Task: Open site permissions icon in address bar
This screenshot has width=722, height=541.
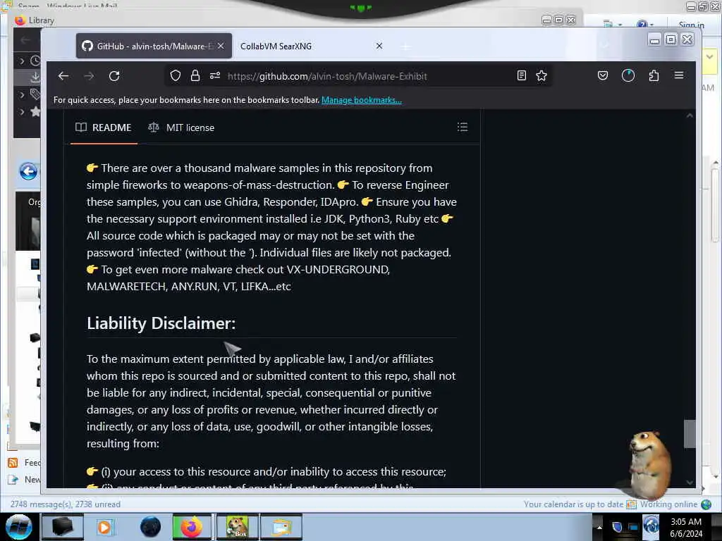Action: tap(215, 76)
